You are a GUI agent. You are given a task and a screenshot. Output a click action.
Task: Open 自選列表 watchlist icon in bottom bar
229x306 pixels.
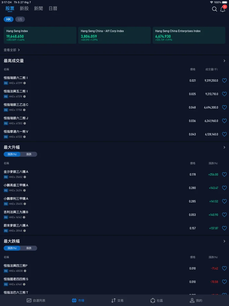[x=29, y=300]
